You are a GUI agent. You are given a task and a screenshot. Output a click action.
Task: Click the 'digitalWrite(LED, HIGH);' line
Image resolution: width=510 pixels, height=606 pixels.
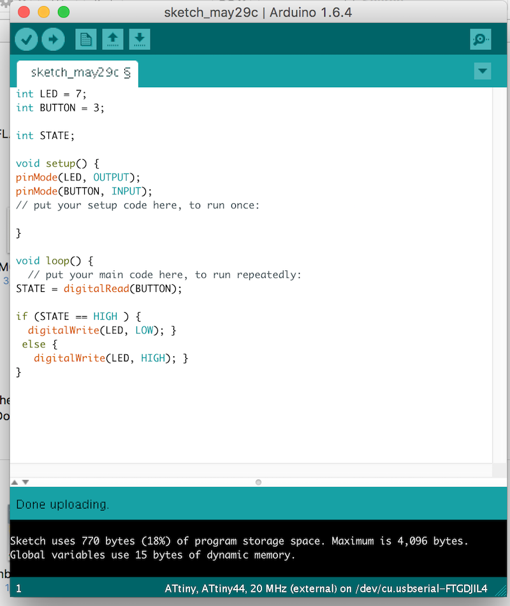(110, 358)
